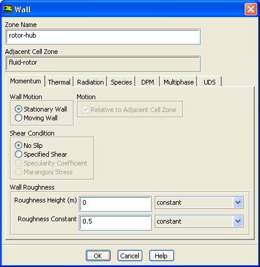Click the Roughness Height value field
The image size is (260, 267).
pyautogui.click(x=115, y=204)
